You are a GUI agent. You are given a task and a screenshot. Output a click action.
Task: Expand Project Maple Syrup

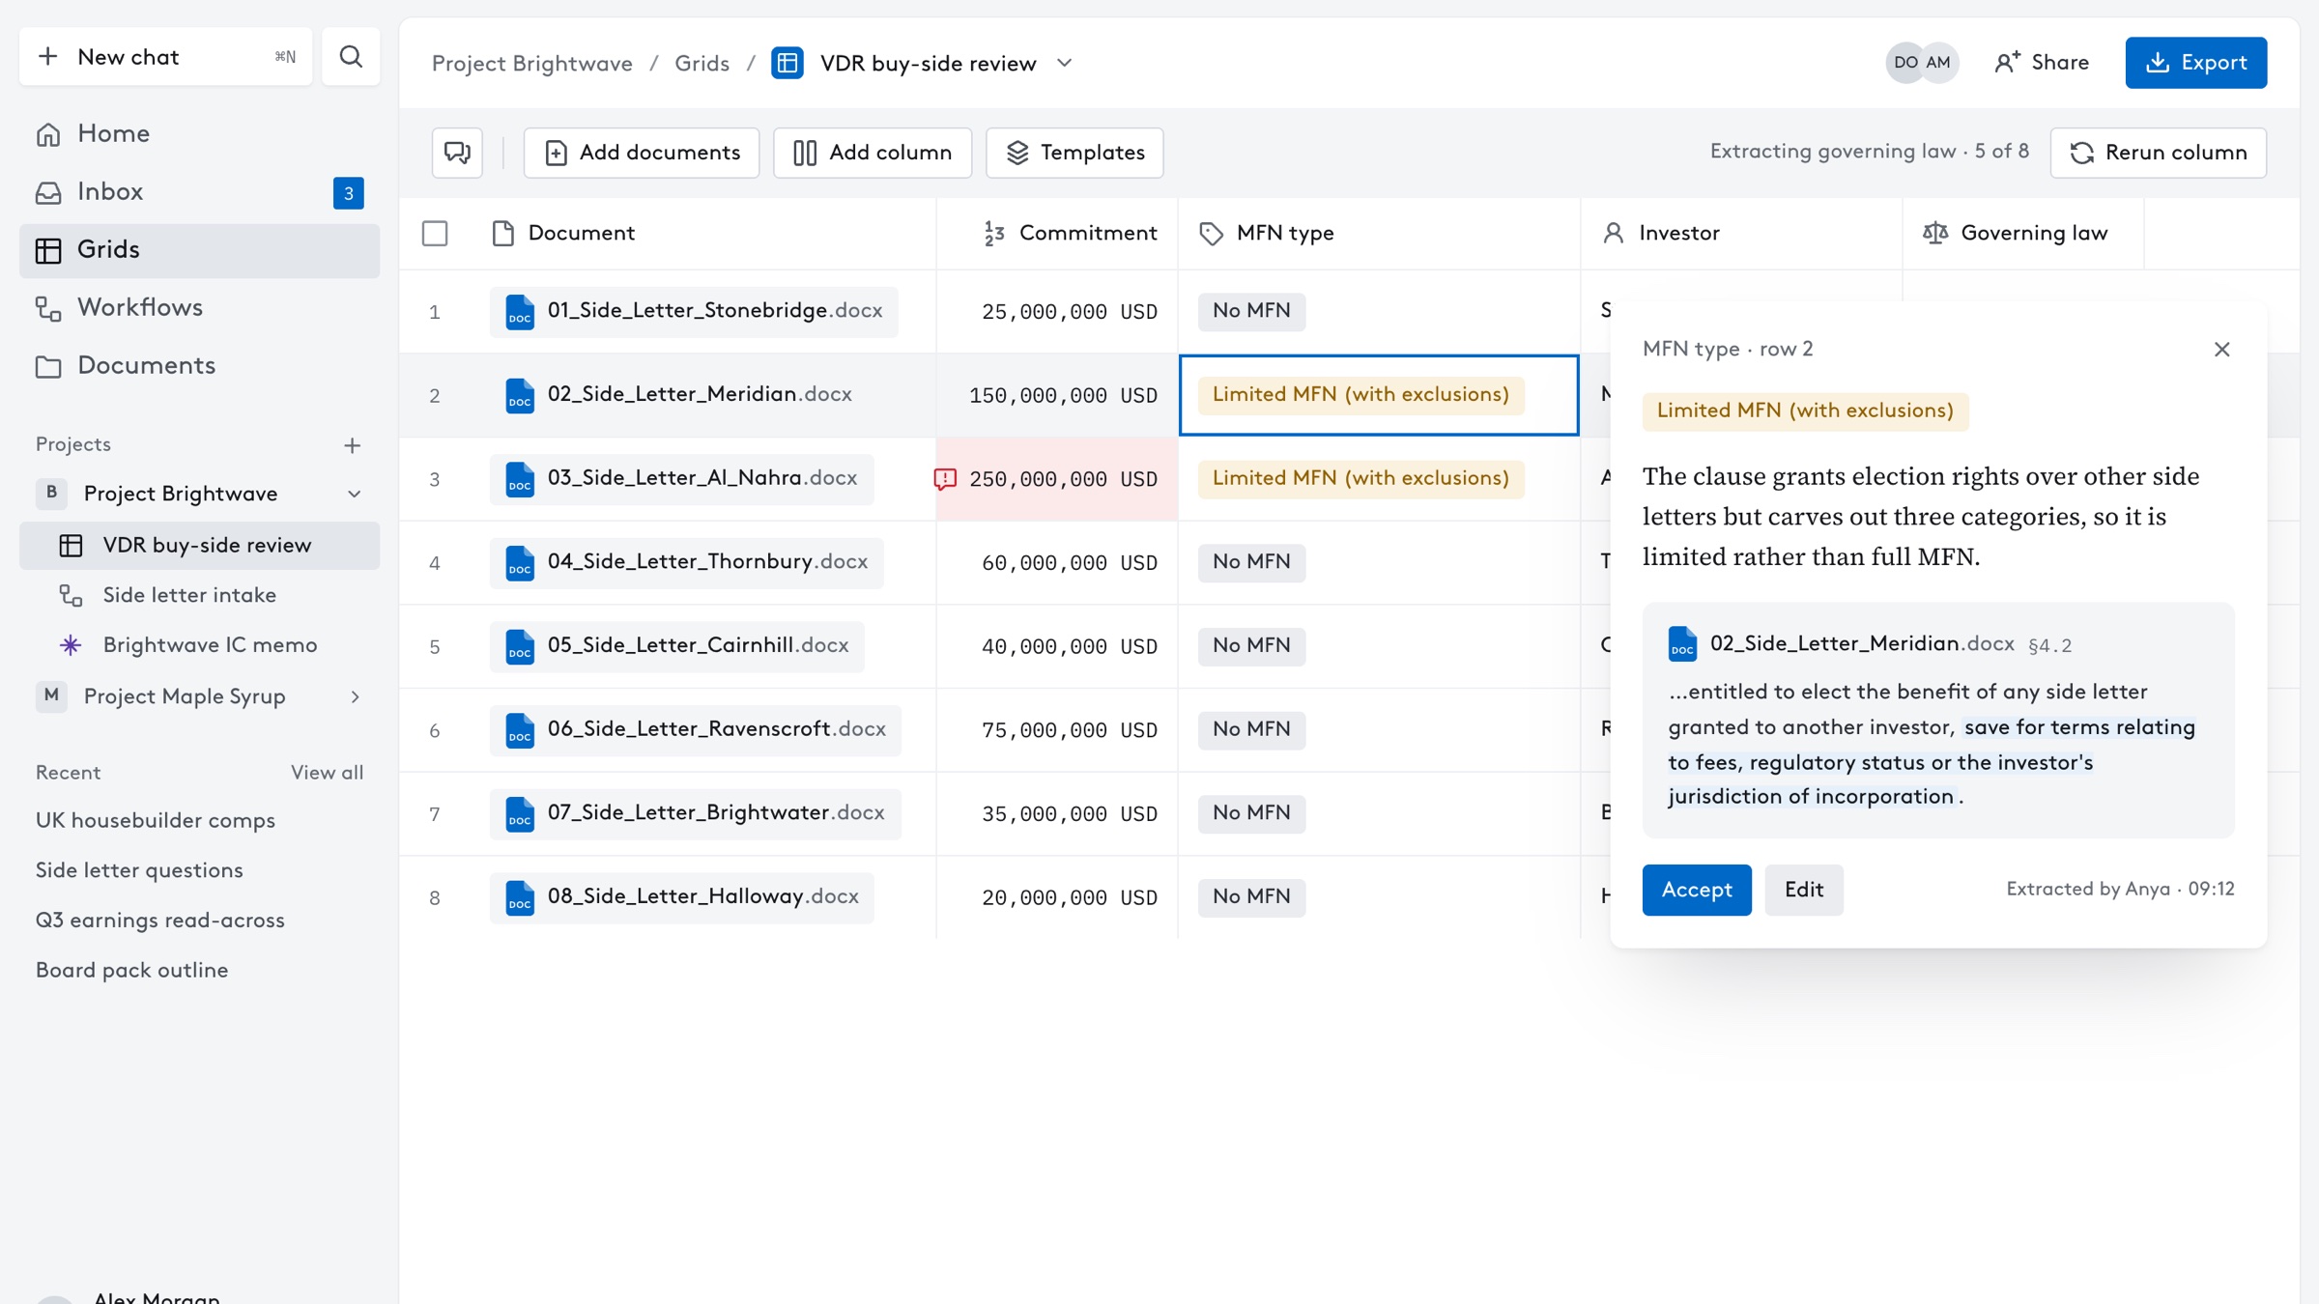click(x=354, y=696)
